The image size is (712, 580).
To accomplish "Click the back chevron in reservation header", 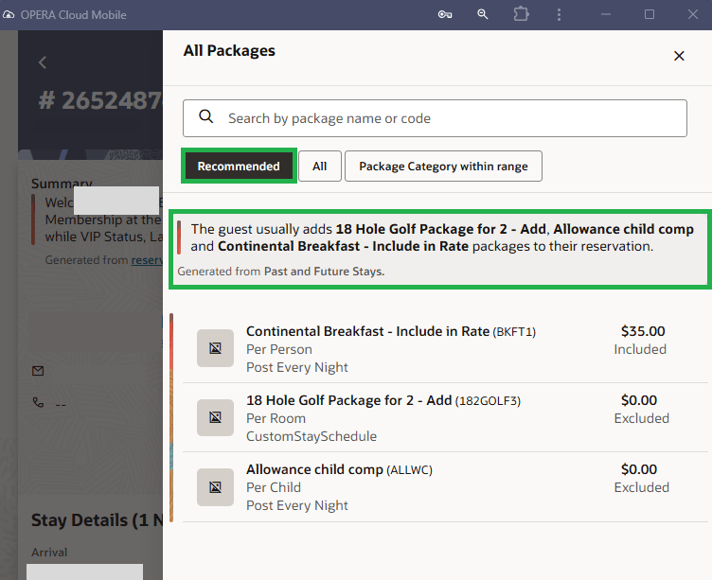I will point(43,62).
